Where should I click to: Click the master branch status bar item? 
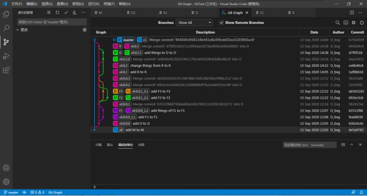point(11,192)
